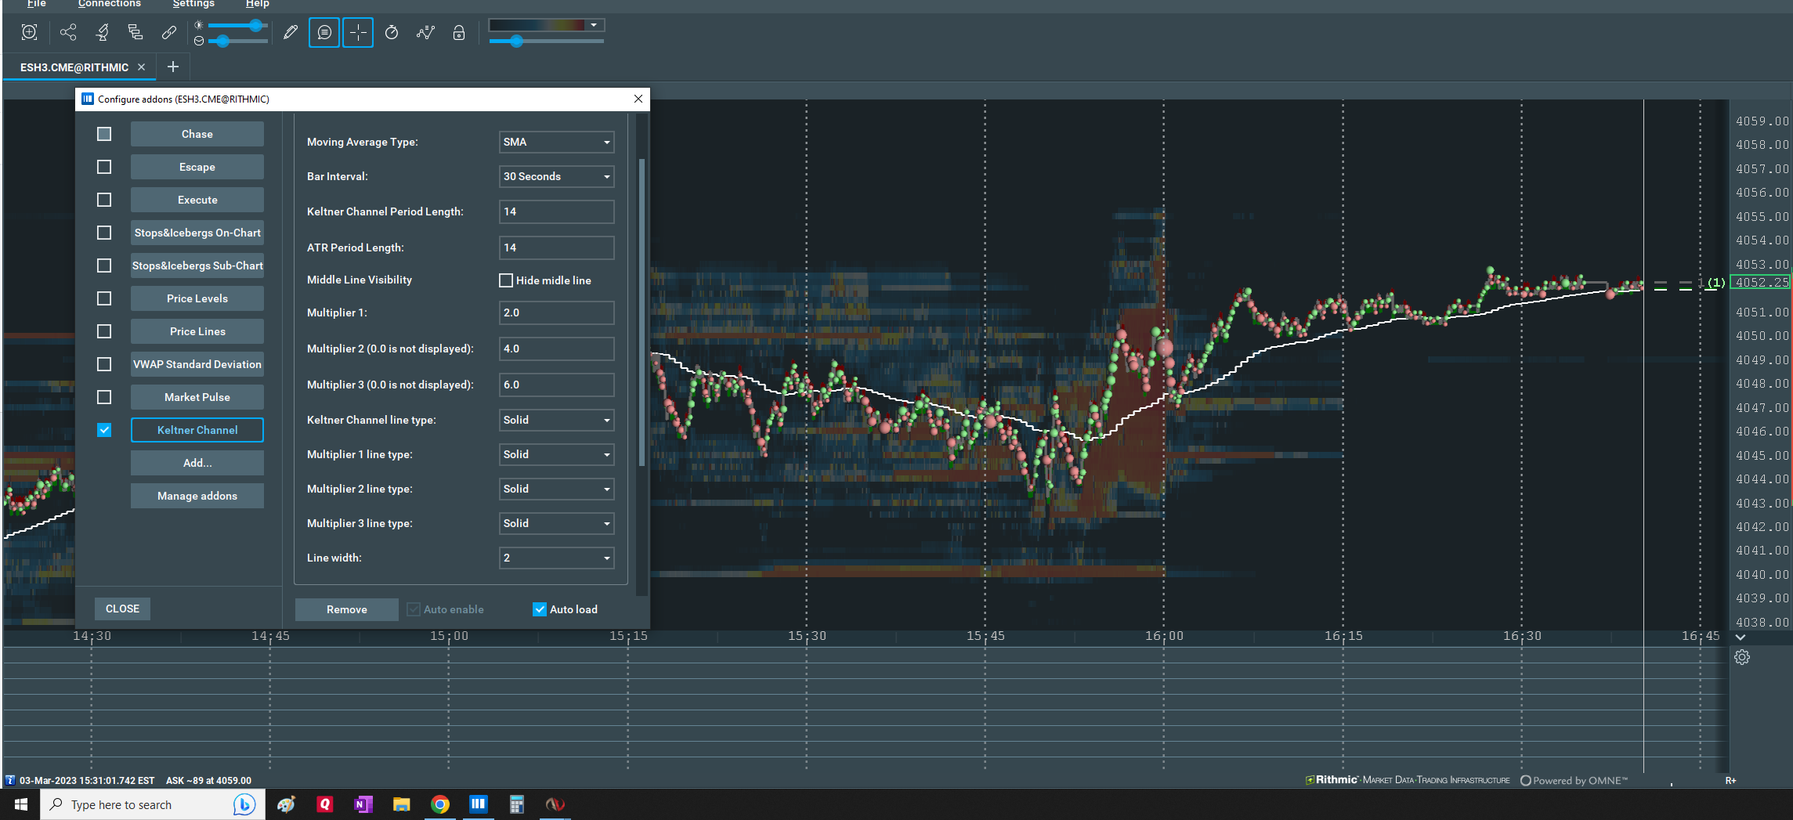This screenshot has height=820, width=1793.
Task: Open the Connections menu
Action: pyautogui.click(x=109, y=4)
